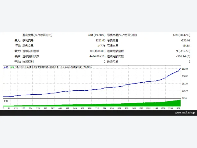
Task: Select the average profit trade value 147.76
Action: [x=101, y=46]
